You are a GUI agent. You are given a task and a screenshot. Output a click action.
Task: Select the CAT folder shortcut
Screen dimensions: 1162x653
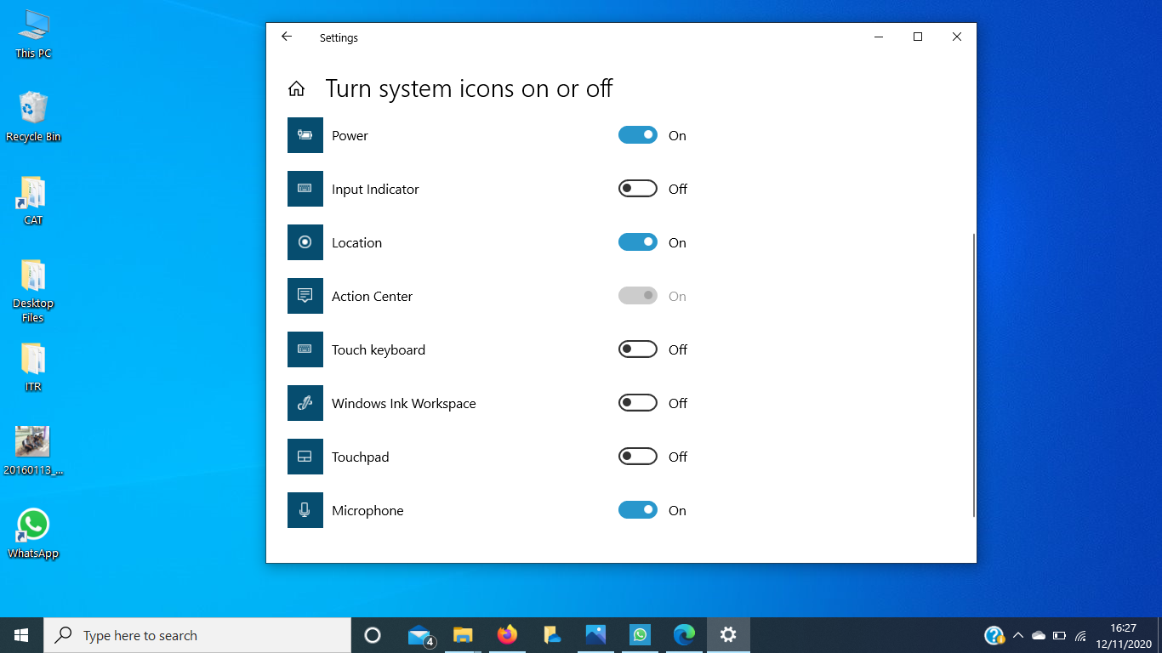click(x=33, y=201)
